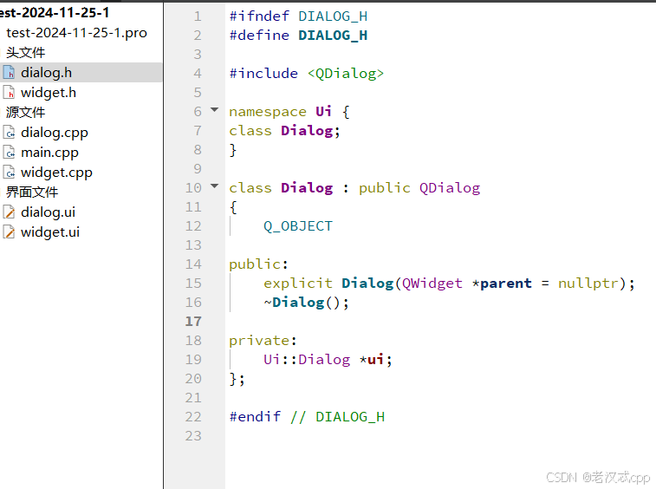Click the widget.h header file icon

click(x=10, y=93)
